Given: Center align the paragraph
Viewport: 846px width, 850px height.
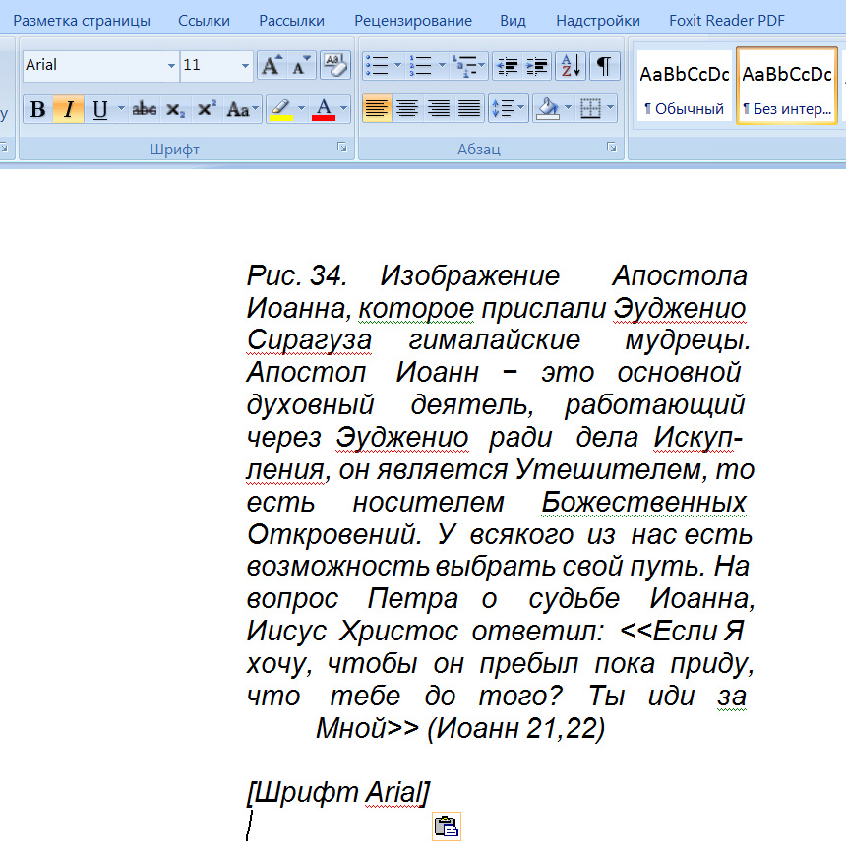Looking at the screenshot, I should (407, 109).
